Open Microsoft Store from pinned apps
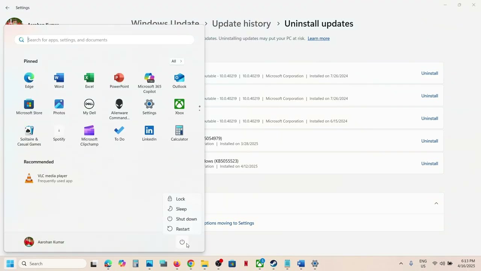This screenshot has height=271, width=481. 29,107
